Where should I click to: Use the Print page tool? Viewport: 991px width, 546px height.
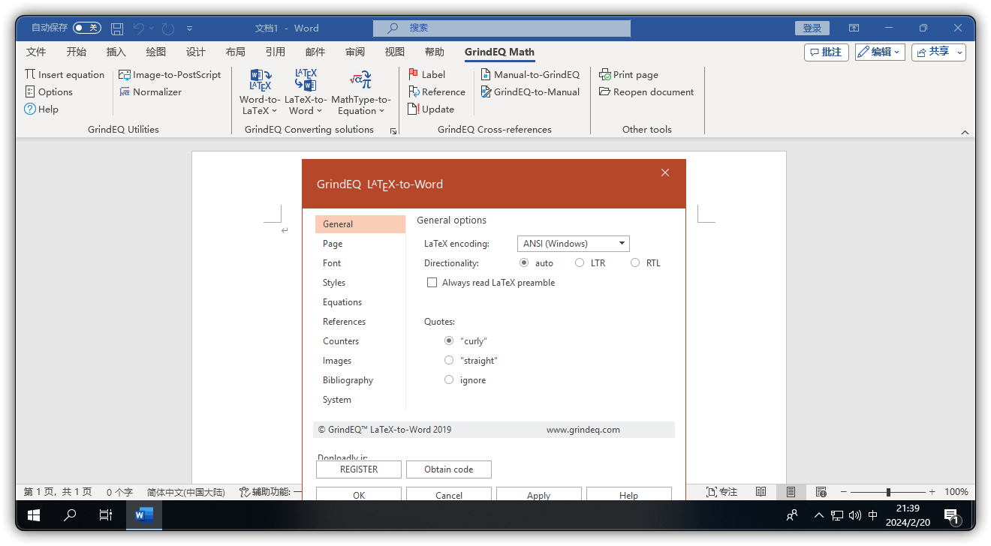coord(628,74)
